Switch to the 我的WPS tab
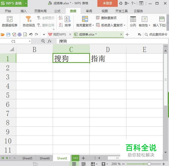 (57, 35)
